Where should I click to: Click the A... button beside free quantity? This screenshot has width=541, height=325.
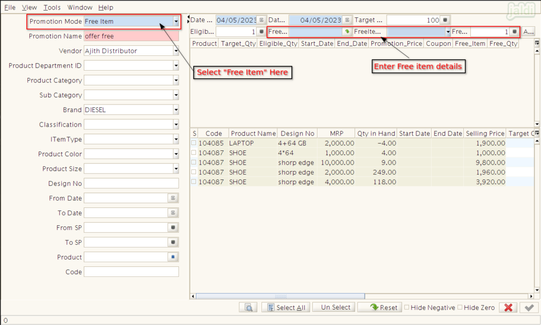[528, 32]
